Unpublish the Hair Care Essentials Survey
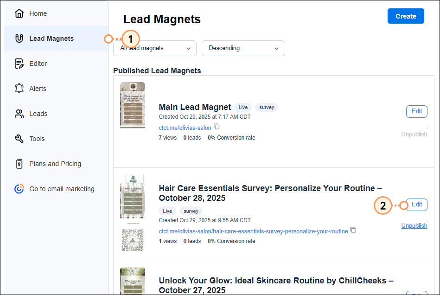The width and height of the screenshot is (440, 295). (x=414, y=226)
